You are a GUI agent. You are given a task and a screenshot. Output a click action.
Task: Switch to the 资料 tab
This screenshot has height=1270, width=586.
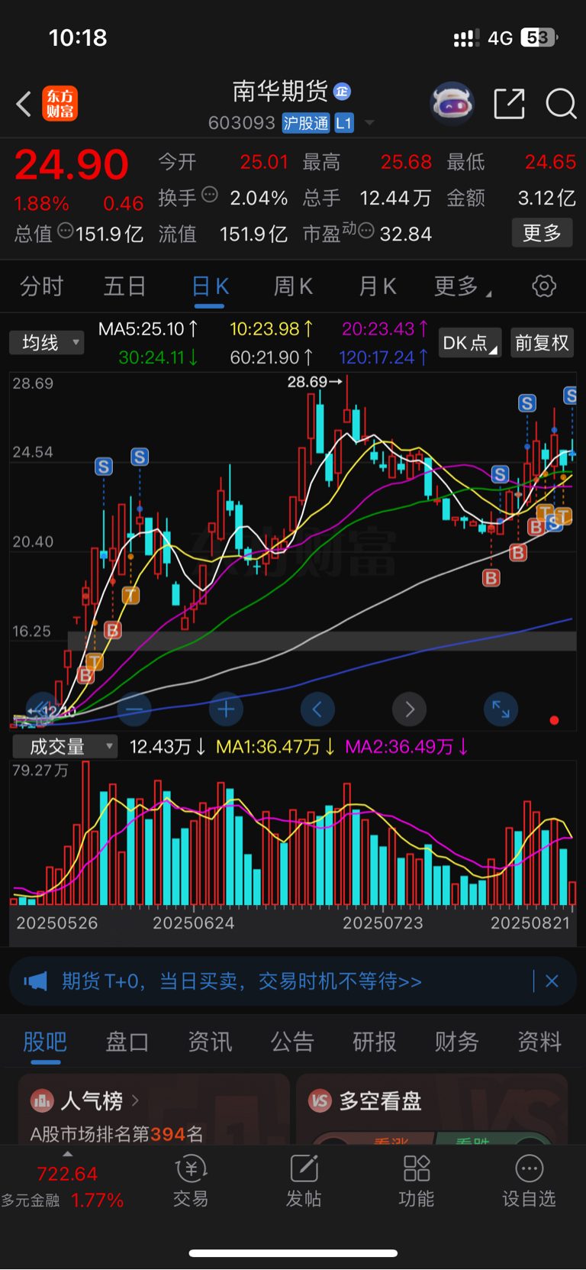539,1042
